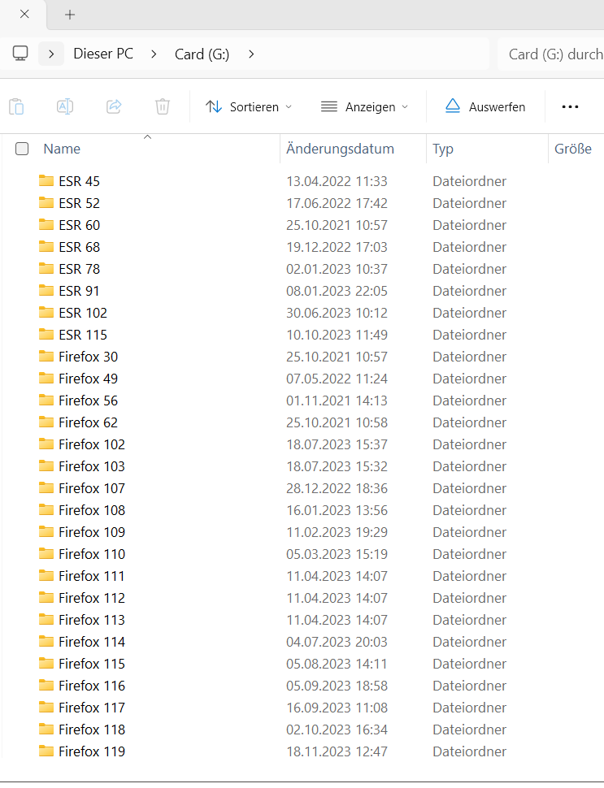Click date 18.11.2023 12:47
The image size is (604, 788).
coord(337,751)
